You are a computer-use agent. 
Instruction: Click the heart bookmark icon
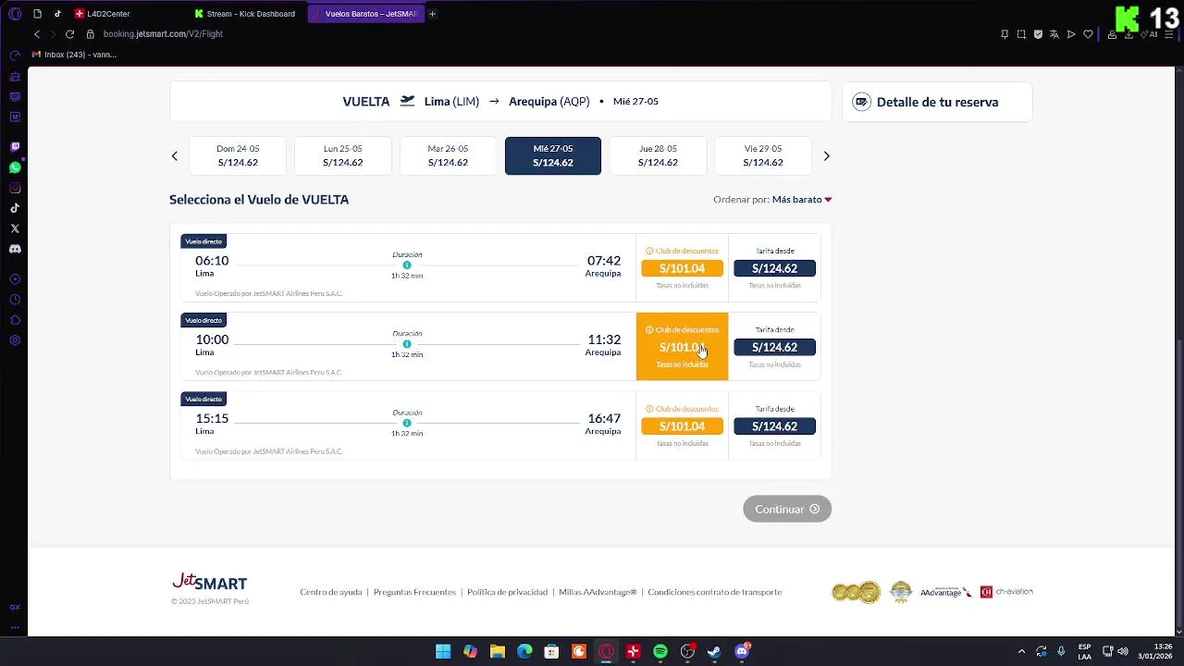1088,34
